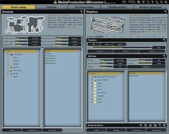This screenshot has height=134, width=169.
Task: Click the Settings section help icon
Action: point(164,56)
